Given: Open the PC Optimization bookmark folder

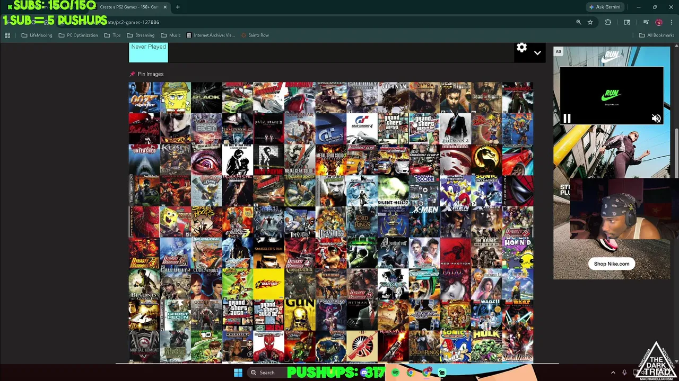Looking at the screenshot, I should click(78, 35).
